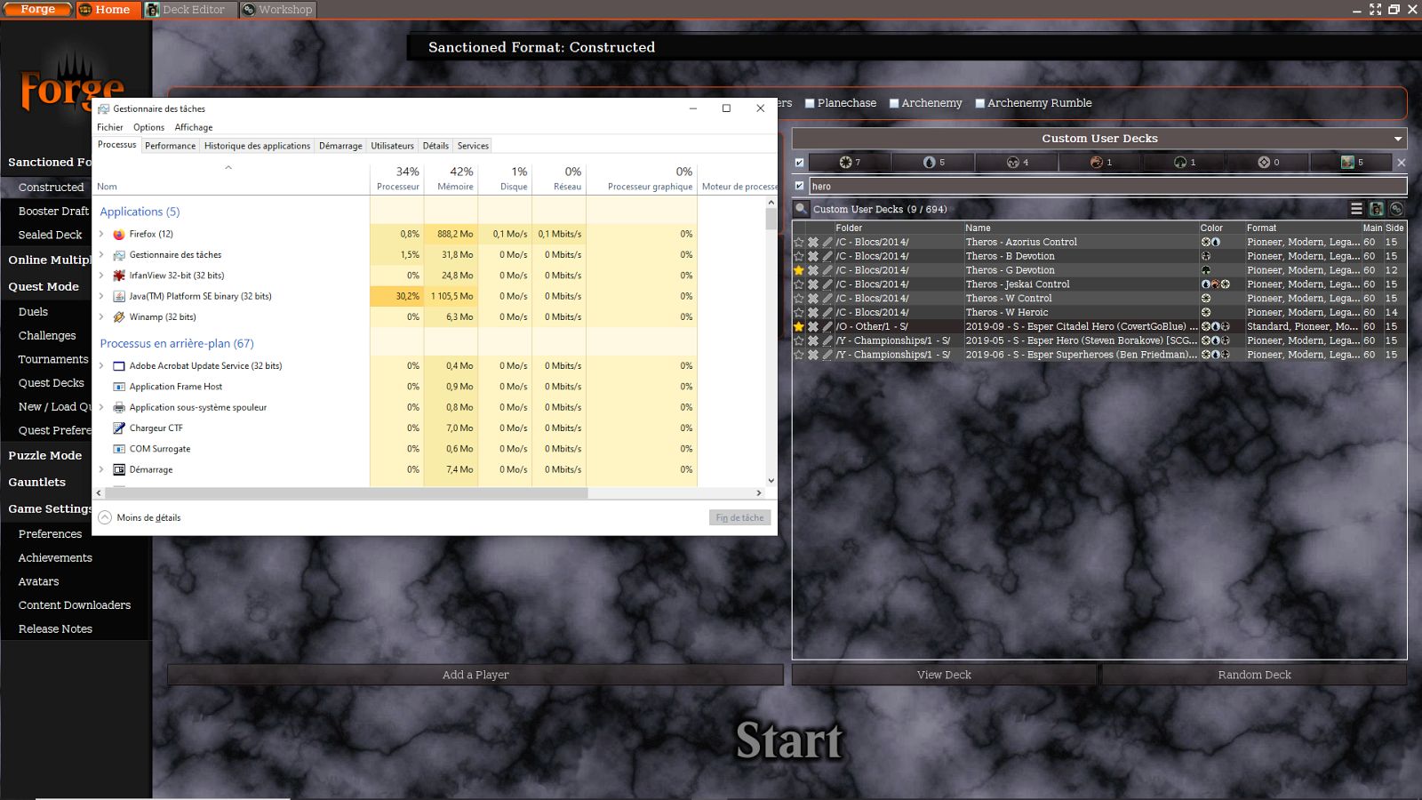
Task: Click the Fin de tâche button
Action: click(739, 517)
